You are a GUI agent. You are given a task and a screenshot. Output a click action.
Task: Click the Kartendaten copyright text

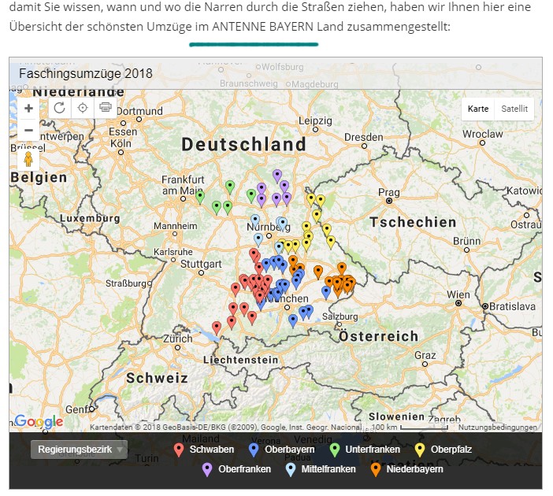pos(226,428)
